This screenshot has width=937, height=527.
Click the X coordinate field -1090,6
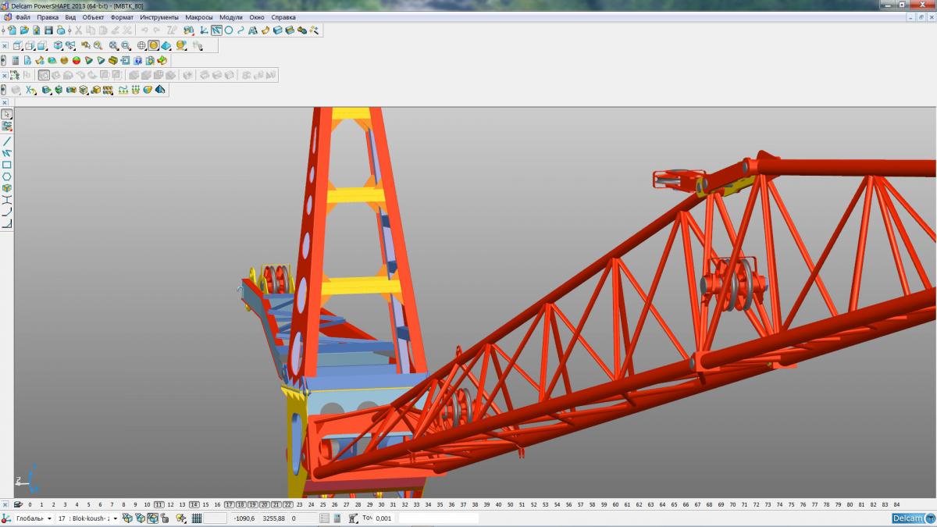click(x=244, y=518)
